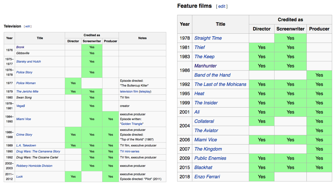The height and width of the screenshot is (184, 334).
Task: Click the 1978 year cell in Feature films
Action: click(184, 38)
